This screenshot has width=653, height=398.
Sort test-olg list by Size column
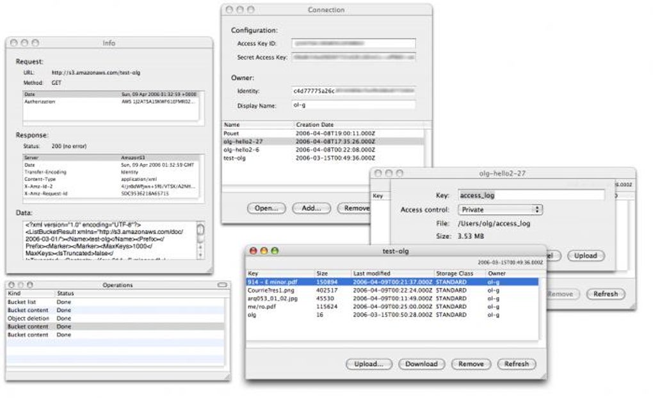[x=333, y=273]
